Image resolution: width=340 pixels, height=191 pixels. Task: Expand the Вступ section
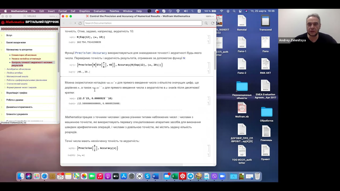point(2,35)
